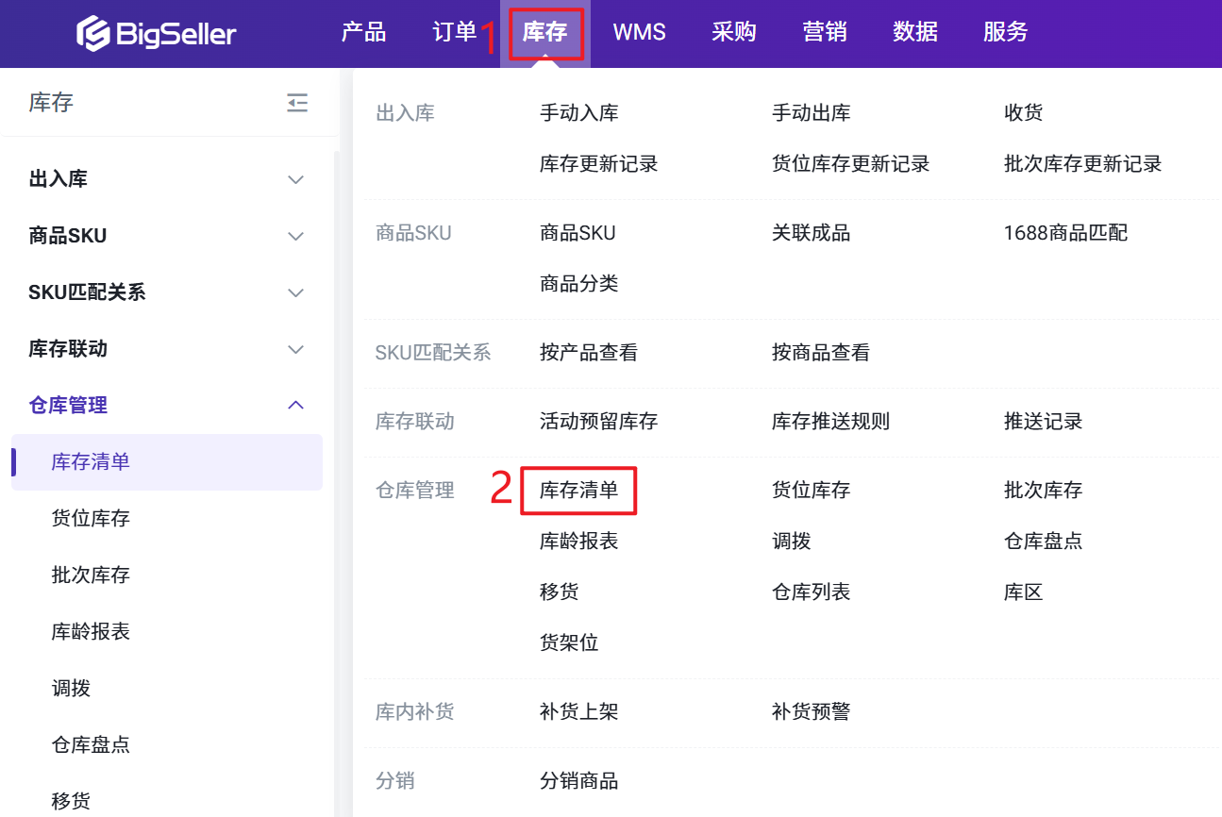
Task: Go to the 采购 menu tab
Action: click(733, 32)
